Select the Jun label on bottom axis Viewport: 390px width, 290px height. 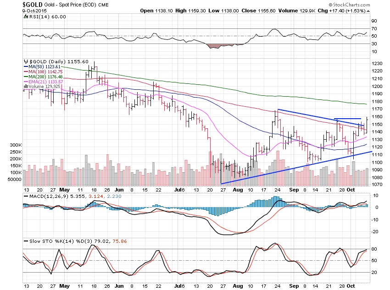(119, 286)
